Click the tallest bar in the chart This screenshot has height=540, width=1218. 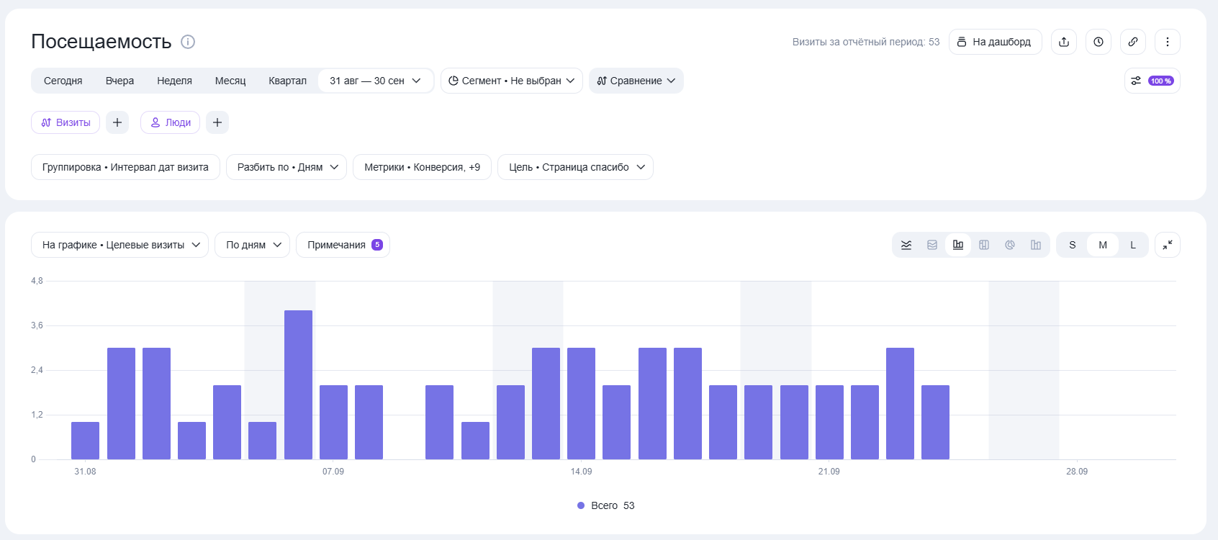pos(298,384)
